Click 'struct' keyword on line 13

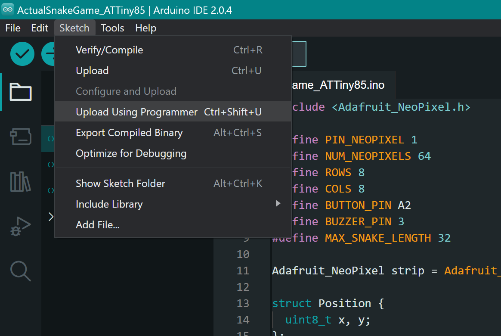[x=292, y=303]
